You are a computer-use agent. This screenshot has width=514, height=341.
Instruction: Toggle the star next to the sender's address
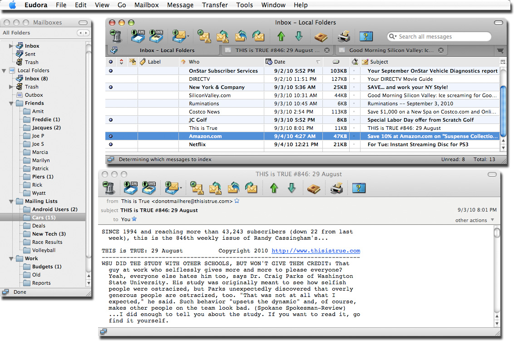point(237,201)
